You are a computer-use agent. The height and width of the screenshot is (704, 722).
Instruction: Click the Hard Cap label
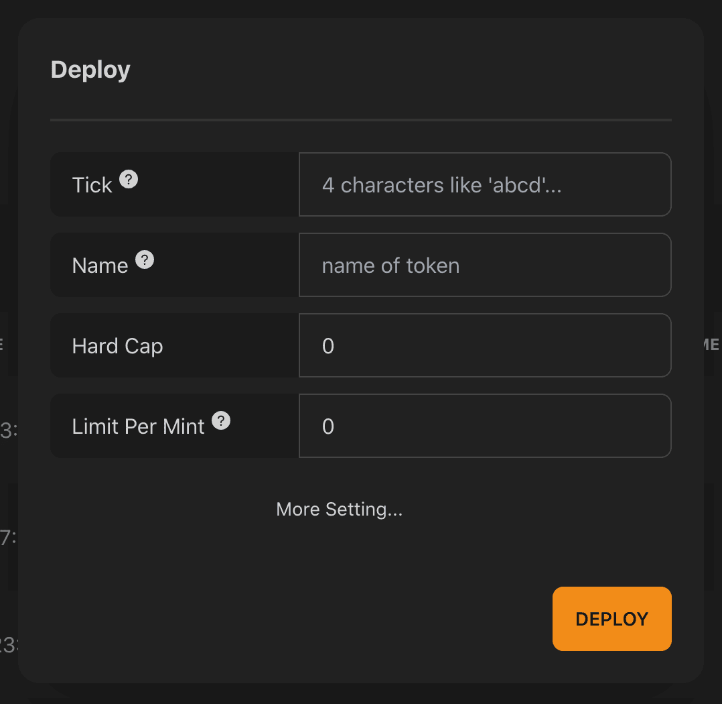tap(117, 346)
